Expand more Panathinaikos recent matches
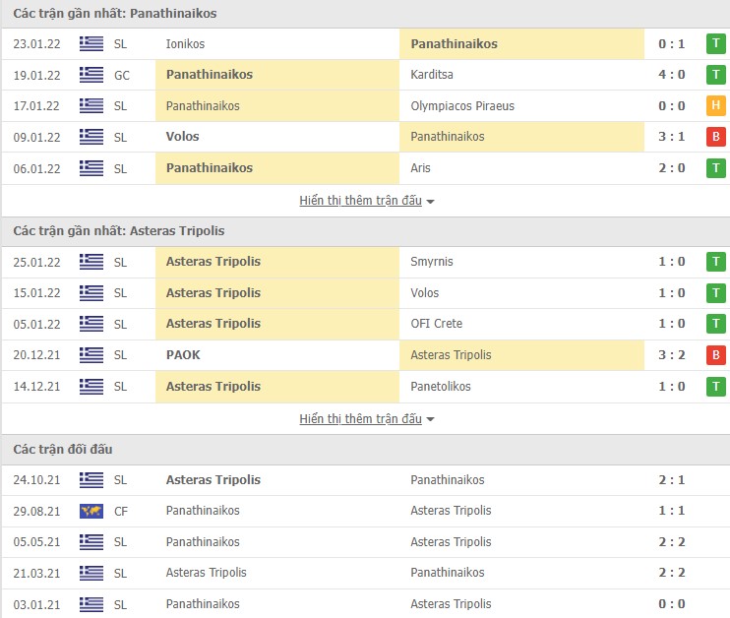 click(366, 201)
